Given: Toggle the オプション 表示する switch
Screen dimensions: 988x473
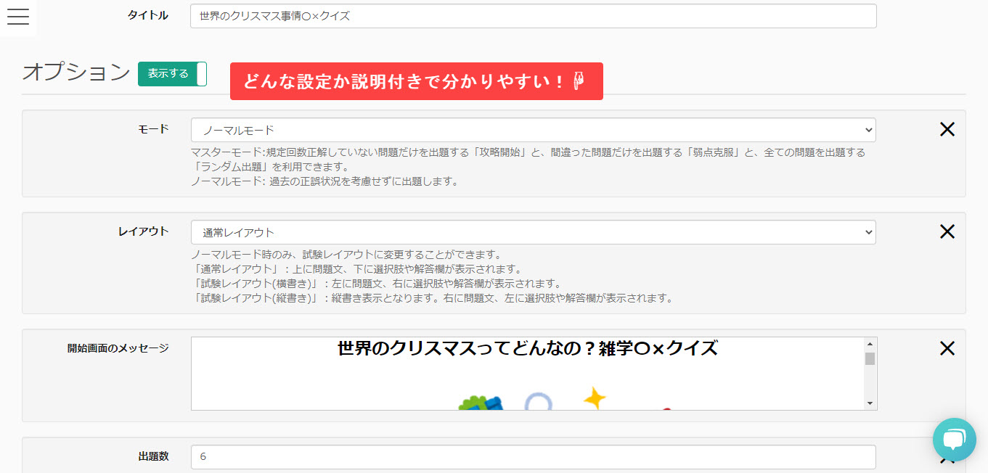Looking at the screenshot, I should [x=172, y=74].
